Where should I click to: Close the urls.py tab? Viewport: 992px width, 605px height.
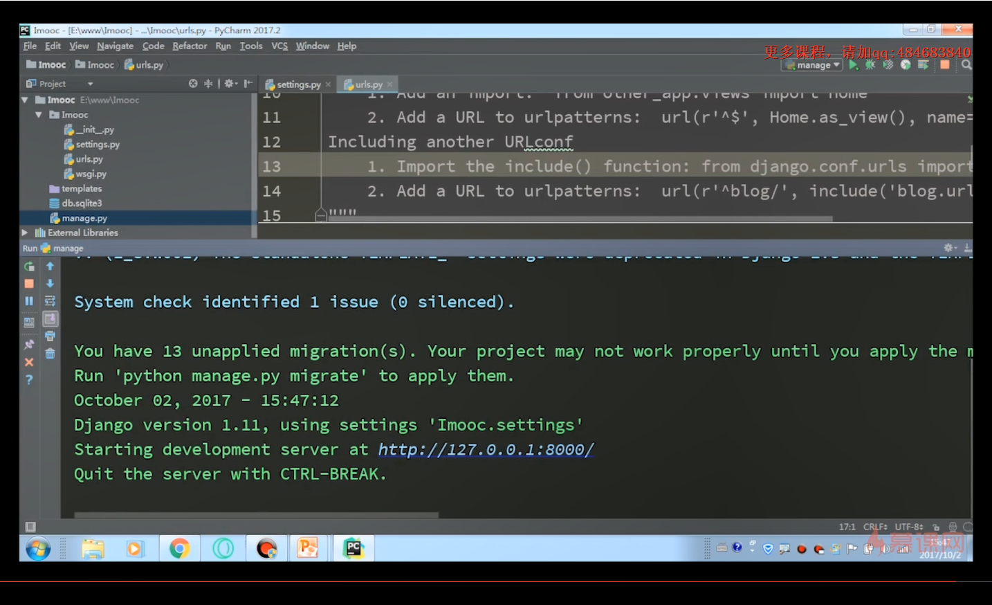389,84
